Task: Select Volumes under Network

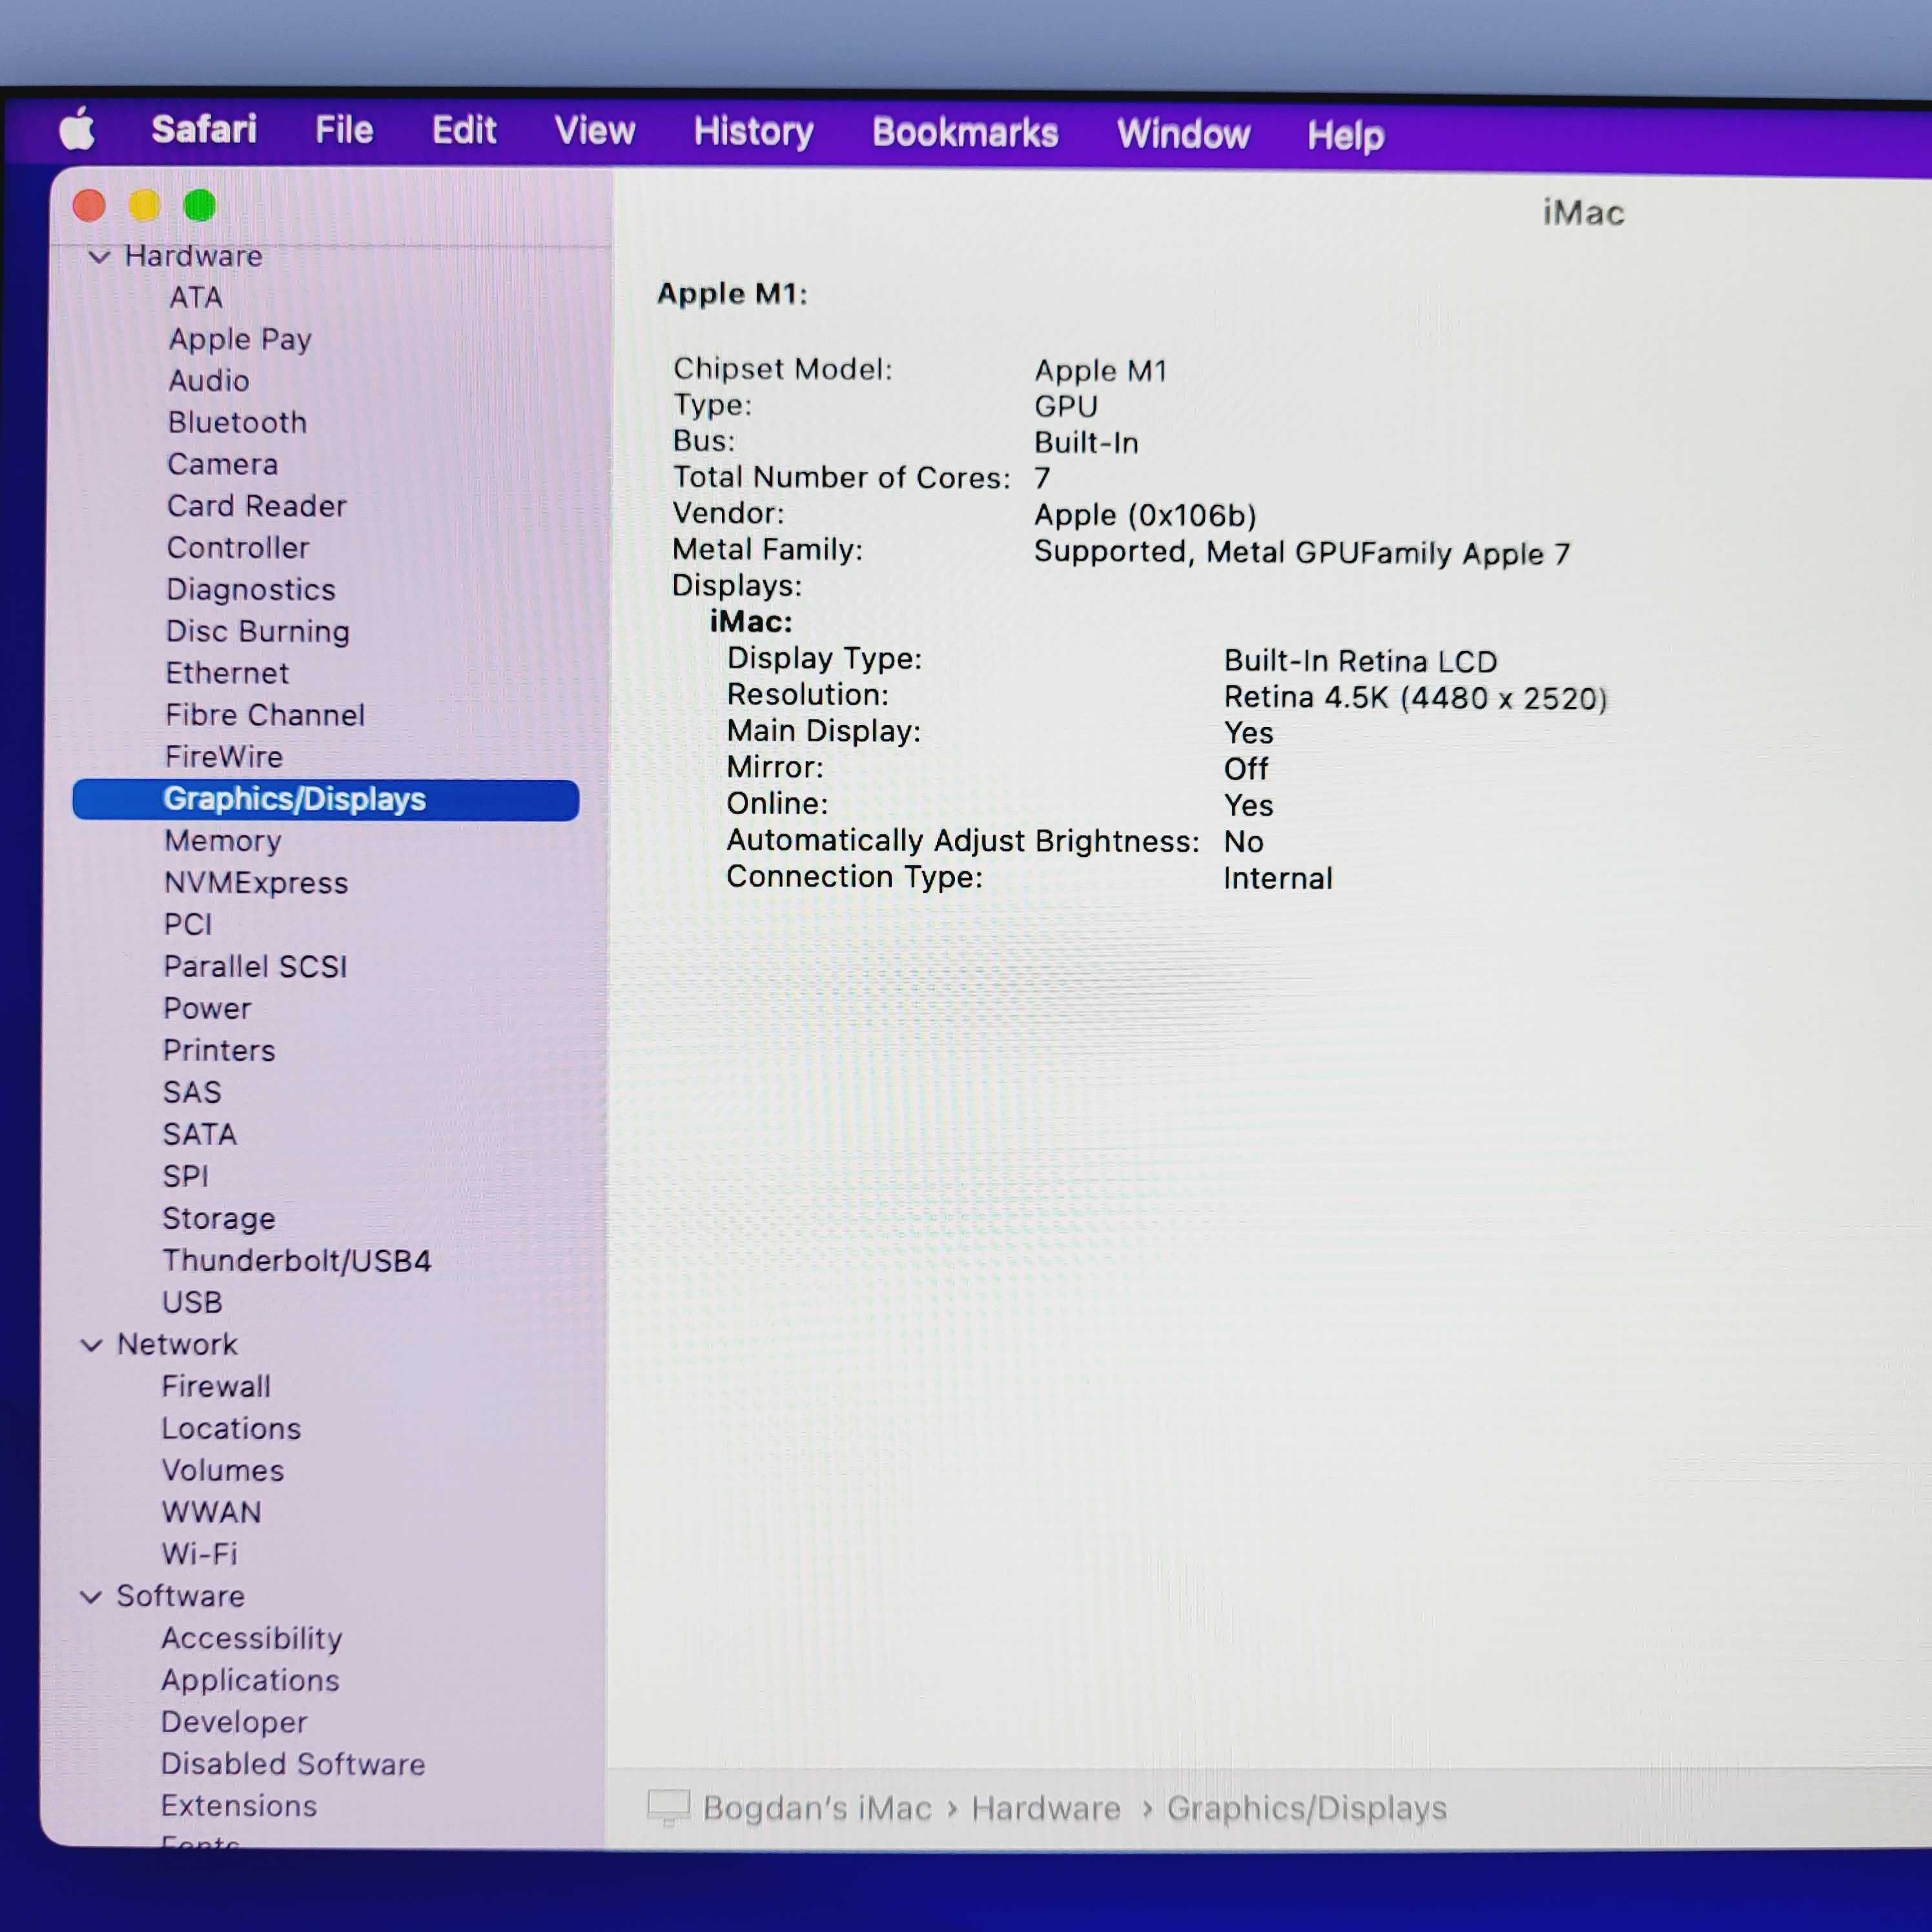Action: [x=223, y=1471]
